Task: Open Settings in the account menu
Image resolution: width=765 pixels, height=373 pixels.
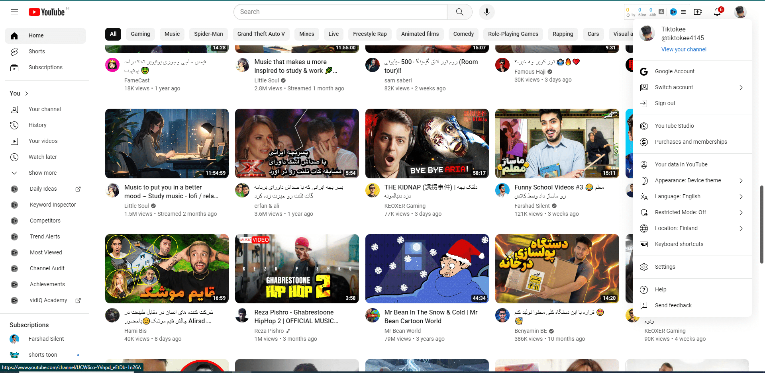Action: click(665, 267)
